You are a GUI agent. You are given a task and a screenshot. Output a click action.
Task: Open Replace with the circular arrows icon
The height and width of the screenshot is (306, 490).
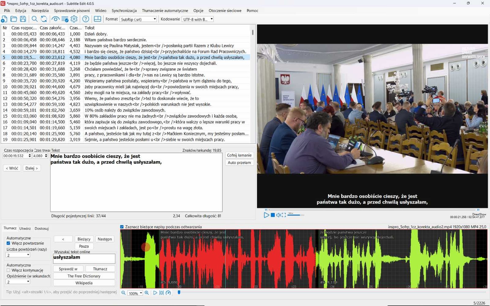click(44, 19)
